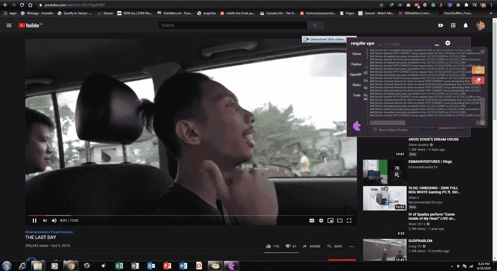Skip to the next video
This screenshot has height=271, width=497.
click(45, 221)
